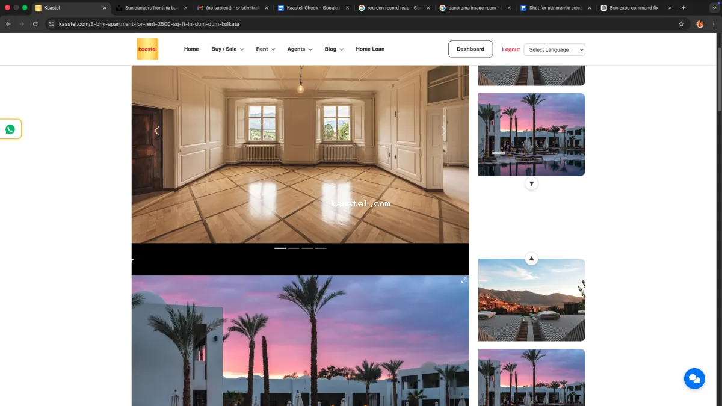Image resolution: width=722 pixels, height=406 pixels.
Task: Click the WhatsApp chat icon
Action: coord(10,129)
